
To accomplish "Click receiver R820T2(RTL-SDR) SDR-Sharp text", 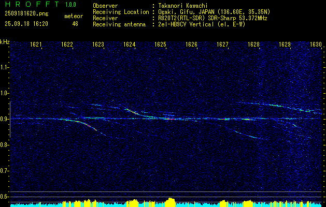I will (212, 18).
